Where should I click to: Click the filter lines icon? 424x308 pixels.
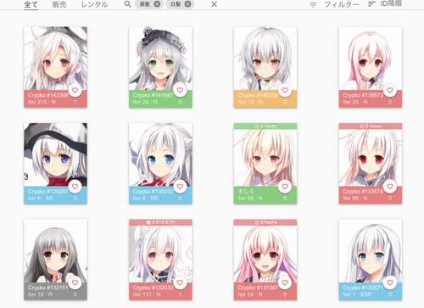[x=313, y=5]
